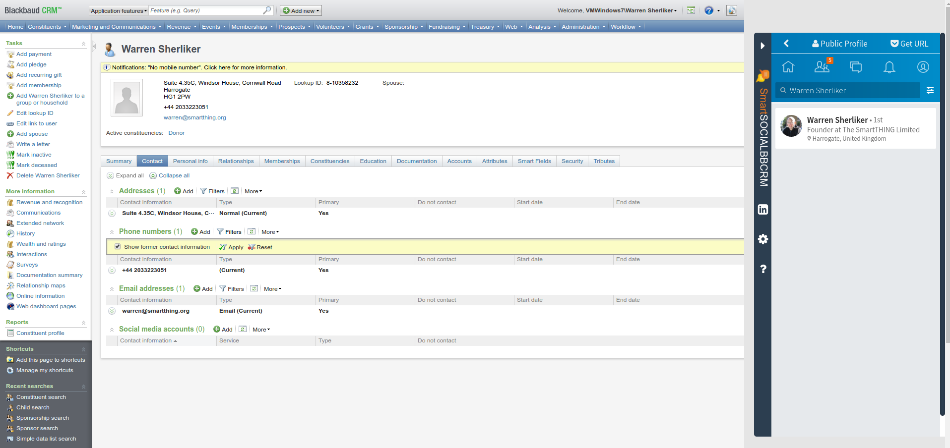Viewport: 950px width, 448px height.
Task: Switch to the Relationships tab
Action: pos(236,161)
